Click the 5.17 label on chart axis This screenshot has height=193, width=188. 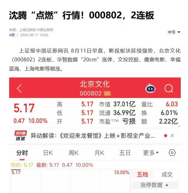coord(16,172)
